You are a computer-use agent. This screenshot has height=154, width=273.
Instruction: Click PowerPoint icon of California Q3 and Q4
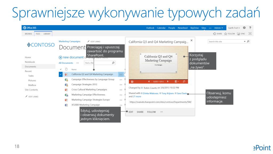(66, 74)
